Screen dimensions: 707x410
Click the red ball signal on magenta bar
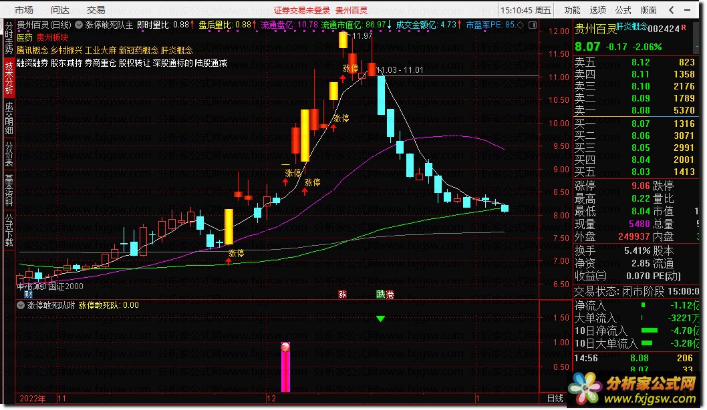285,347
